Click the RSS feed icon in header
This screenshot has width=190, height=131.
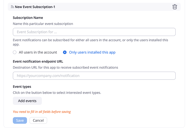[12, 7]
